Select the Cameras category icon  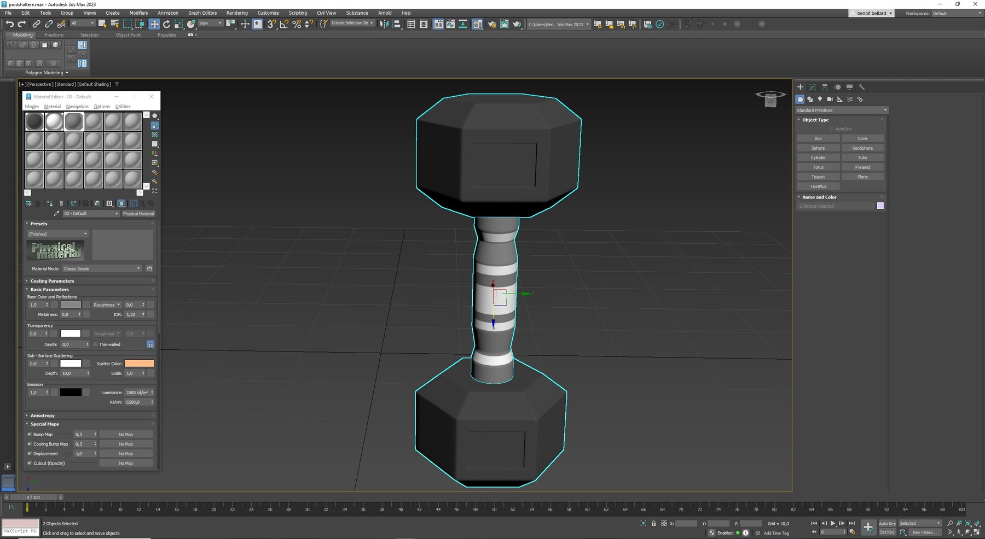[x=830, y=99]
